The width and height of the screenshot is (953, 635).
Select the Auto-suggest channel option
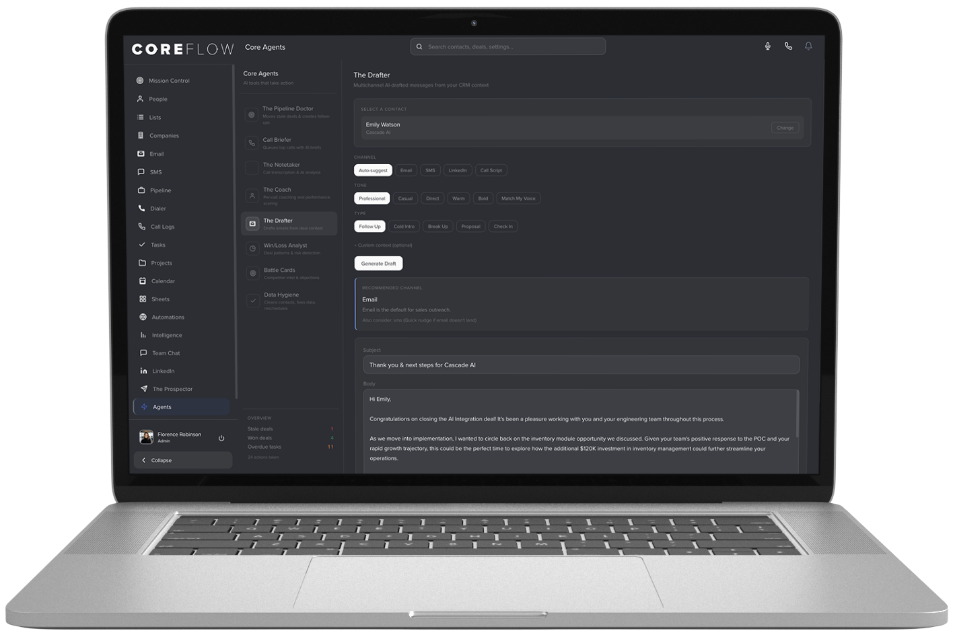pos(373,170)
